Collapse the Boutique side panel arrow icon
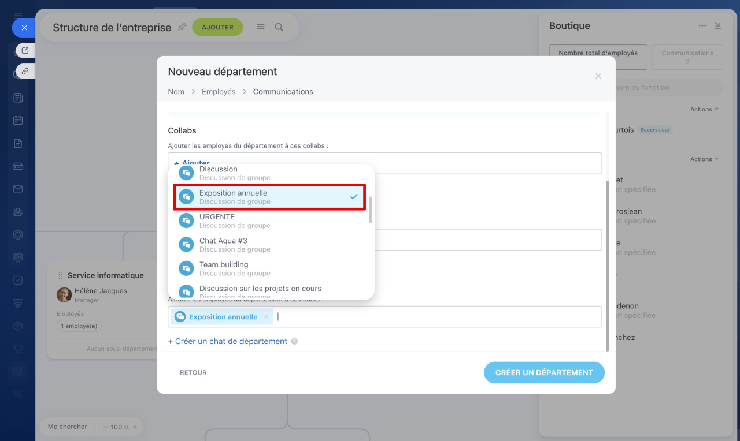740x441 pixels. 717,25
